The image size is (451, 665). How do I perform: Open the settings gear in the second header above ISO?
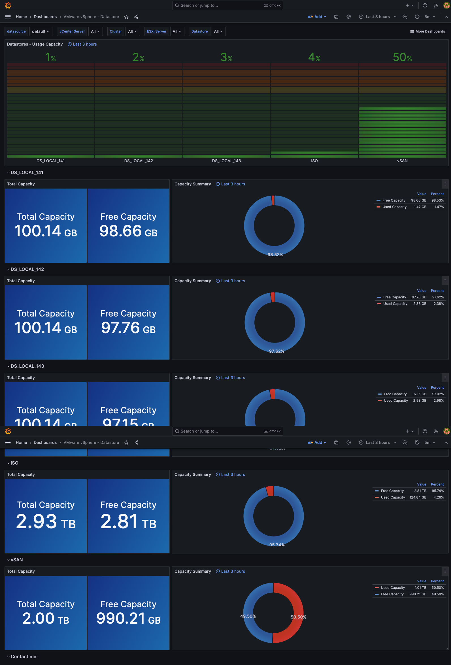pyautogui.click(x=348, y=442)
